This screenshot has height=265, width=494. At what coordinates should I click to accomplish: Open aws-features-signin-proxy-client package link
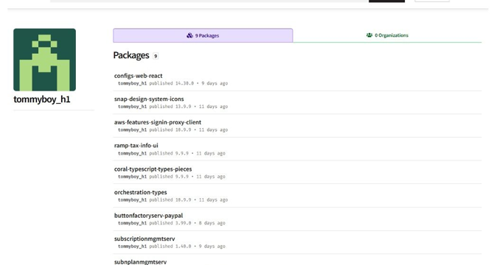pyautogui.click(x=158, y=122)
